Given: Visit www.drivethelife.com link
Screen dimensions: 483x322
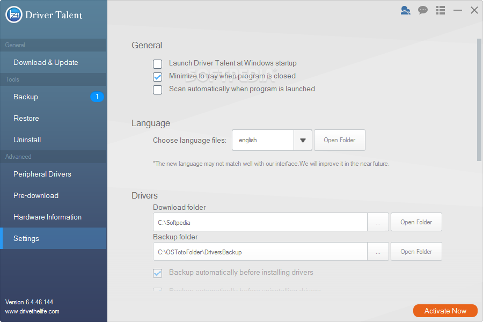Looking at the screenshot, I should [32, 311].
